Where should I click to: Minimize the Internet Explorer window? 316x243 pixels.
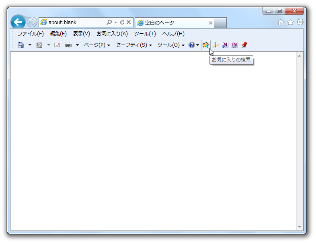[269, 11]
